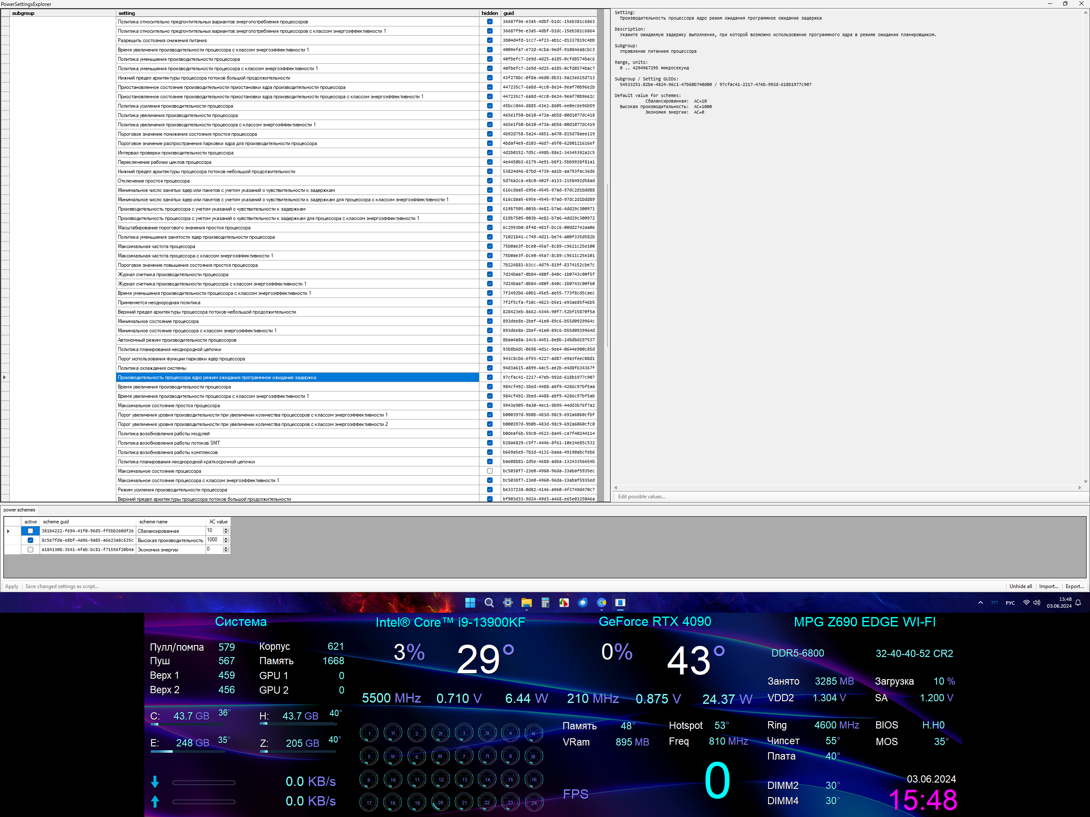Open Thunderbird from the taskbar
This screenshot has height=817, width=1090.
click(x=582, y=603)
